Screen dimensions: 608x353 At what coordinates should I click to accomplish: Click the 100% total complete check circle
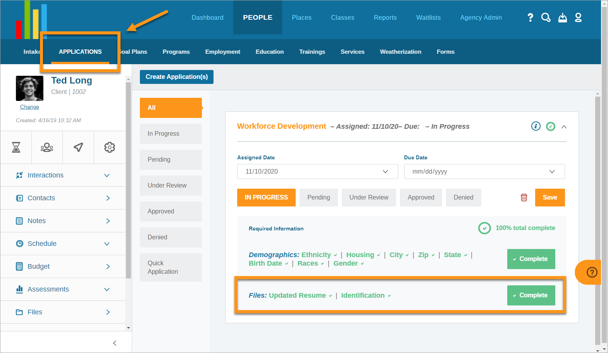click(484, 228)
